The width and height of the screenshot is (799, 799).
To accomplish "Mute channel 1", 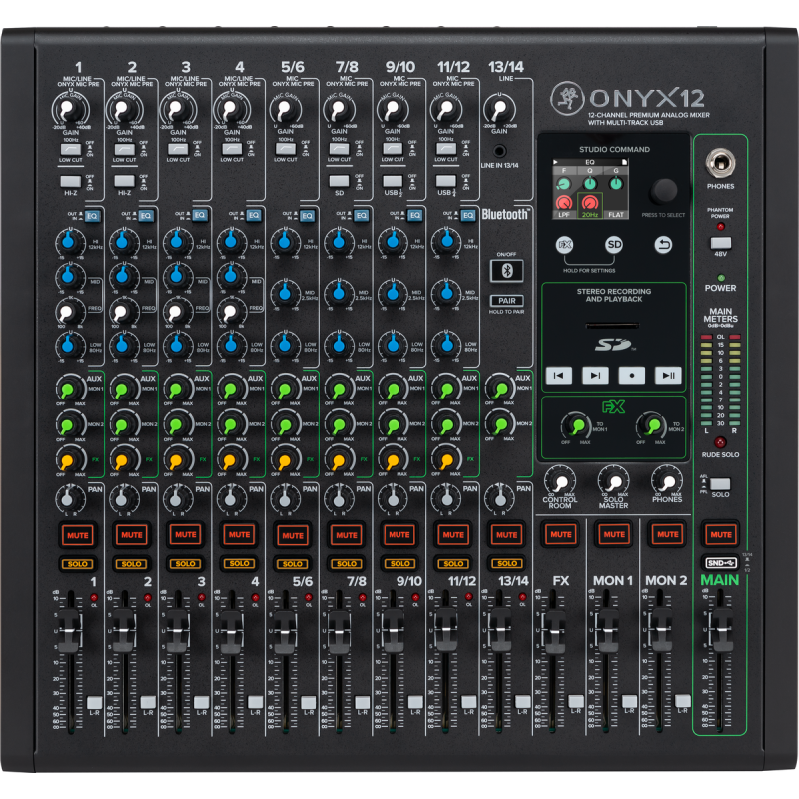I will click(x=76, y=535).
